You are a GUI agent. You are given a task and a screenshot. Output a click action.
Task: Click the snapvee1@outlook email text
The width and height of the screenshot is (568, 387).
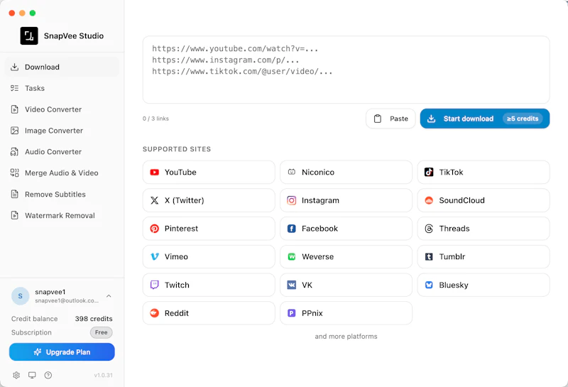point(67,301)
